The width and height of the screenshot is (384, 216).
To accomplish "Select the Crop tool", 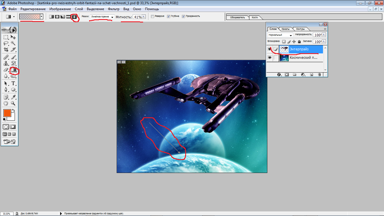I will (6, 49).
